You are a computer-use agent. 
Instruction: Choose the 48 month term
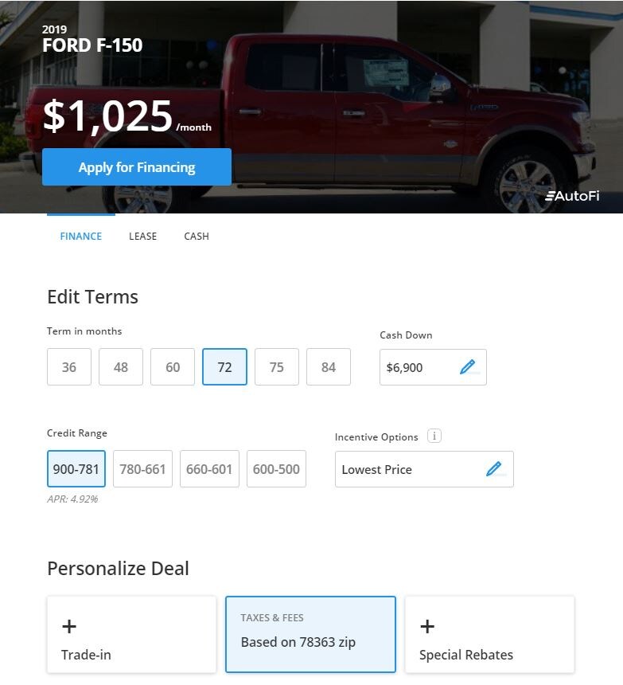click(121, 367)
